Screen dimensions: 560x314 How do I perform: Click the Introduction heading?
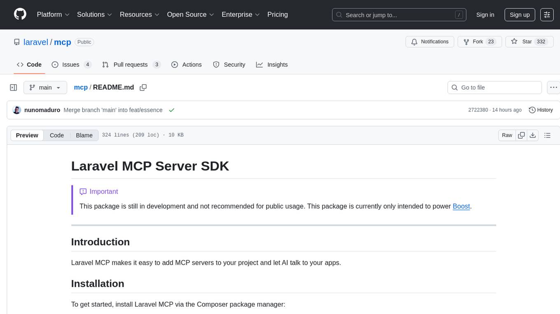pos(100,242)
